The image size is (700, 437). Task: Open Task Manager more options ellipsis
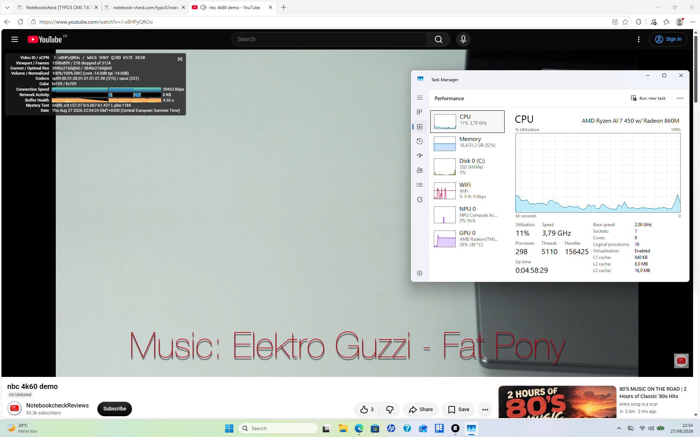click(680, 98)
